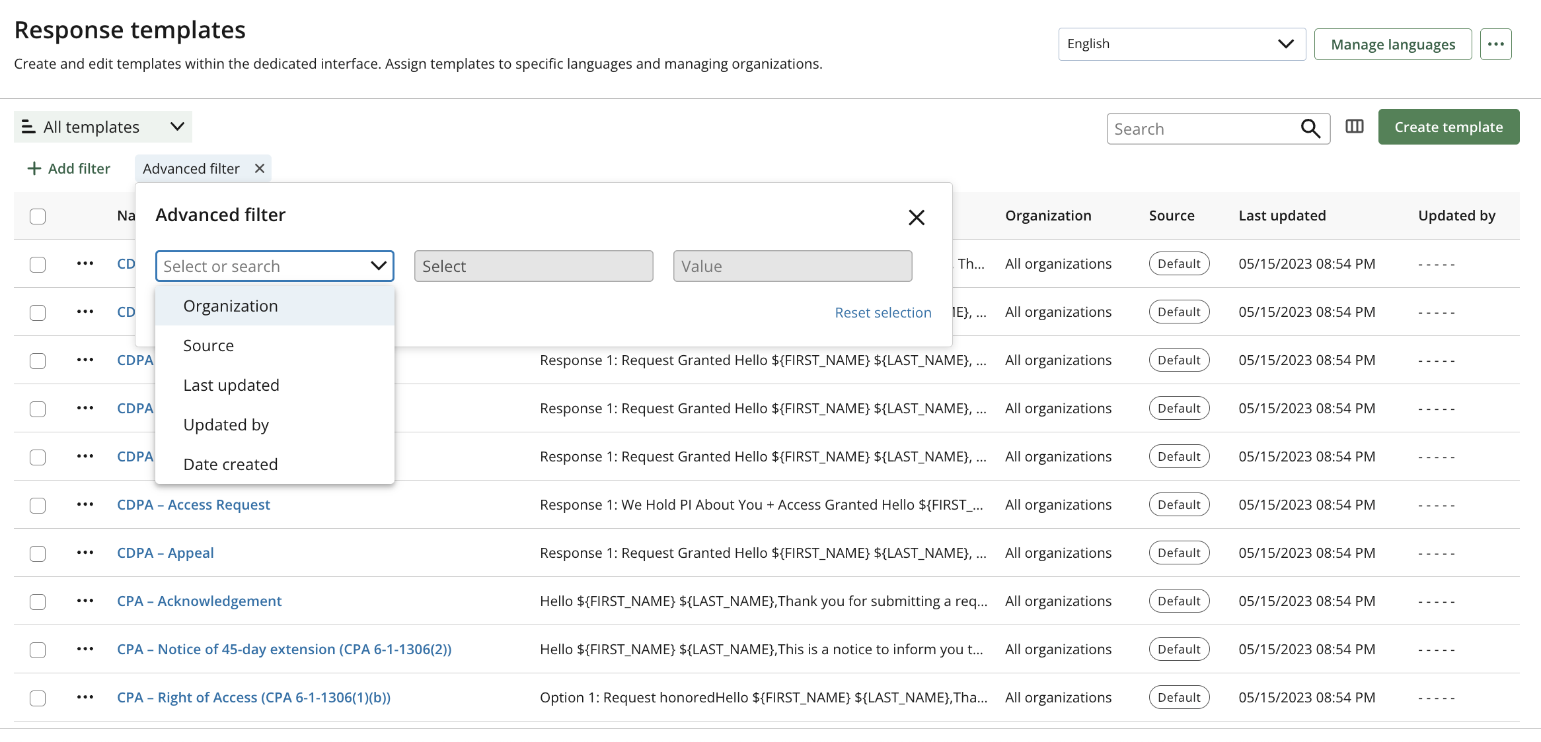This screenshot has width=1541, height=742.
Task: Open the column chooser icon
Action: click(1355, 127)
